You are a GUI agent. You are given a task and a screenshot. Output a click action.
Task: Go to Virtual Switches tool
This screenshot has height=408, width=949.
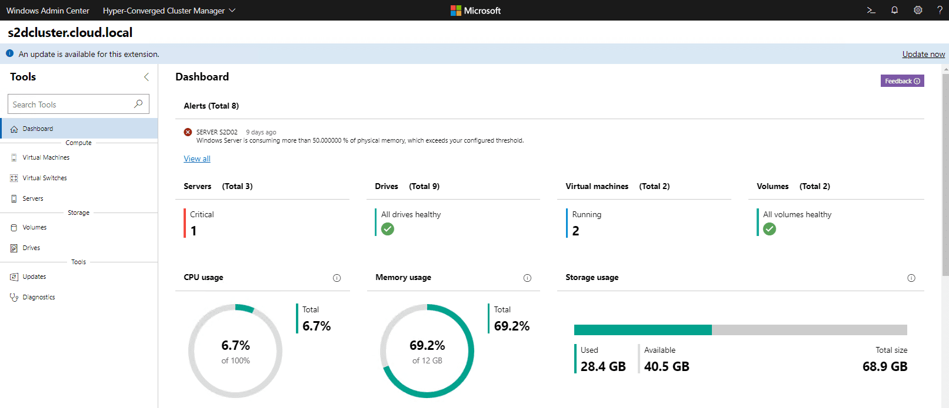[x=45, y=178]
